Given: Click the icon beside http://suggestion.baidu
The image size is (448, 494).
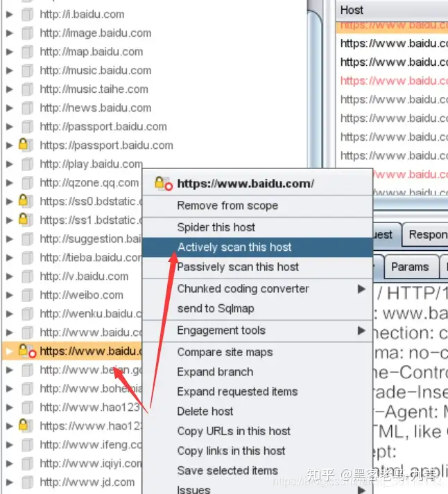Looking at the screenshot, I should coord(27,239).
